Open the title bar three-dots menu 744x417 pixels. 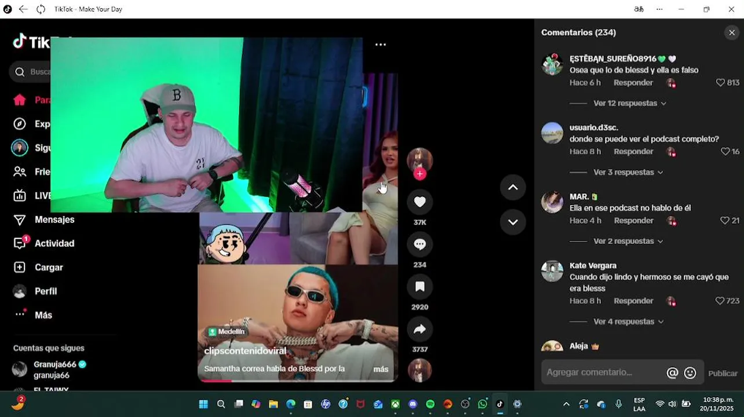coord(659,9)
